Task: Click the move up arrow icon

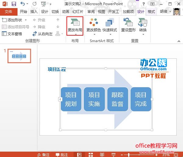Action: point(58,20)
